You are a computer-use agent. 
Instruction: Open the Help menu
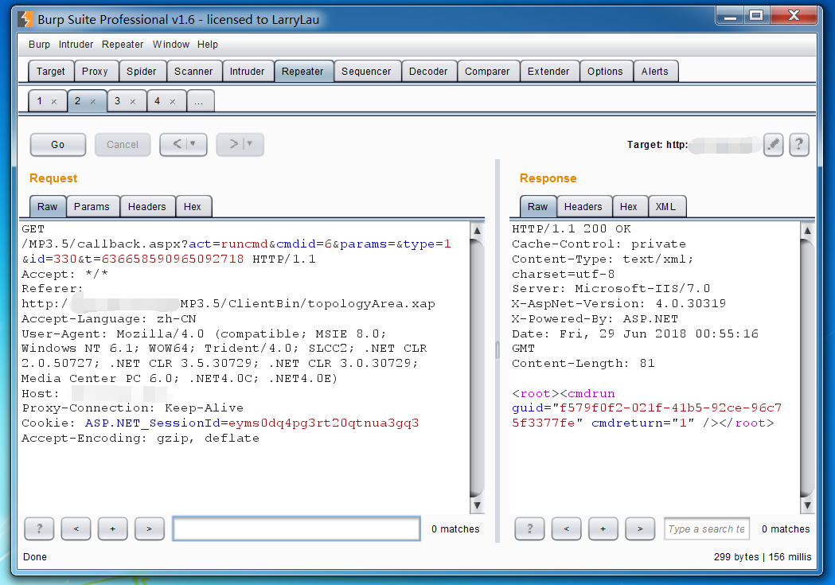[x=208, y=45]
